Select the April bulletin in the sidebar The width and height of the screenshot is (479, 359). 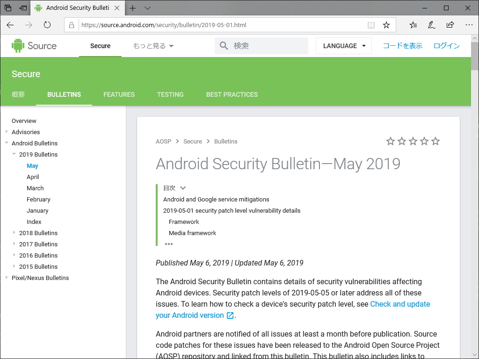pos(33,177)
